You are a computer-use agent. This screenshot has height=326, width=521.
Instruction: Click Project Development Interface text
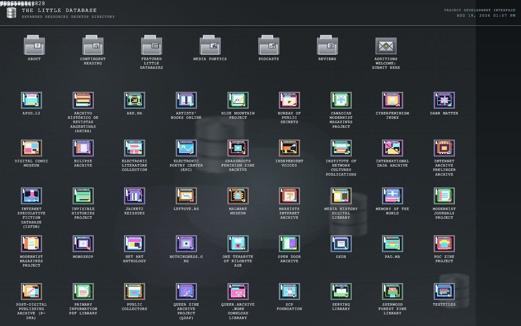click(x=479, y=10)
